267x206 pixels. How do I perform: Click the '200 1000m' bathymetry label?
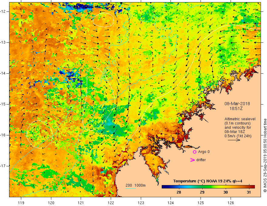(136, 185)
